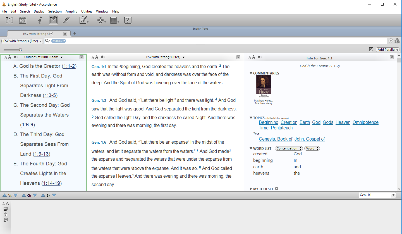Viewport: 402px width, 234px height.
Task: Open the Display menu
Action: [x=39, y=11]
